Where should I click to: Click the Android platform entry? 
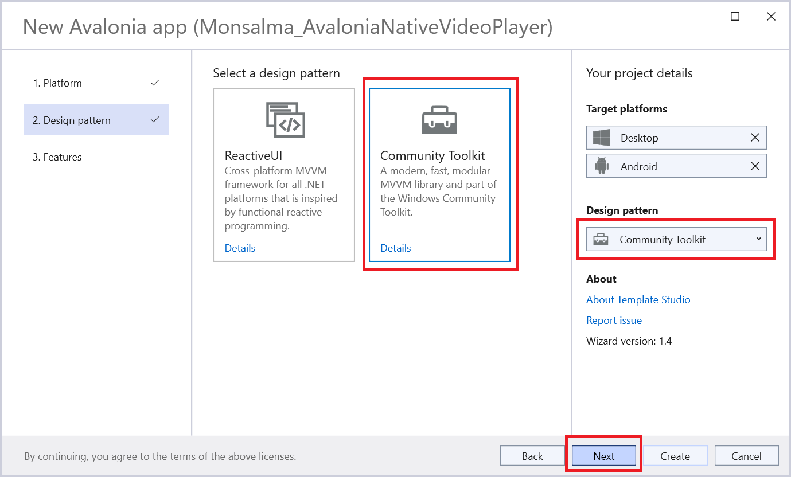676,166
